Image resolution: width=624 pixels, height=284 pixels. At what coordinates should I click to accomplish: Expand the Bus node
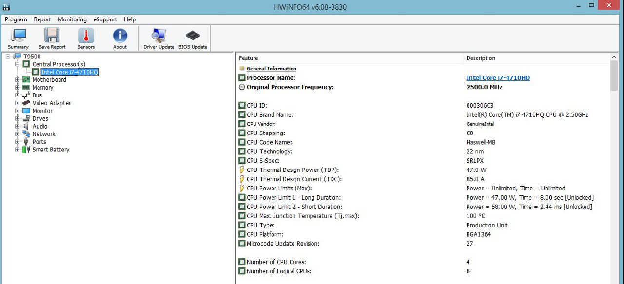18,95
